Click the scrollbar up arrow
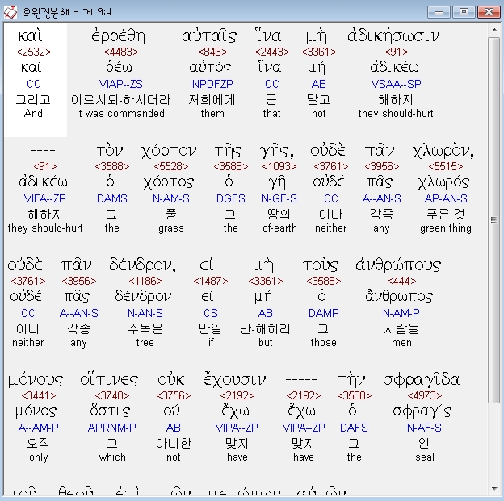The width and height of the screenshot is (504, 501). (493, 30)
